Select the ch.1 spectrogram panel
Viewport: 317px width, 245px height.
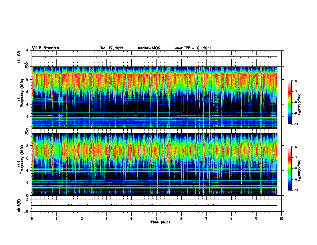tap(154, 98)
